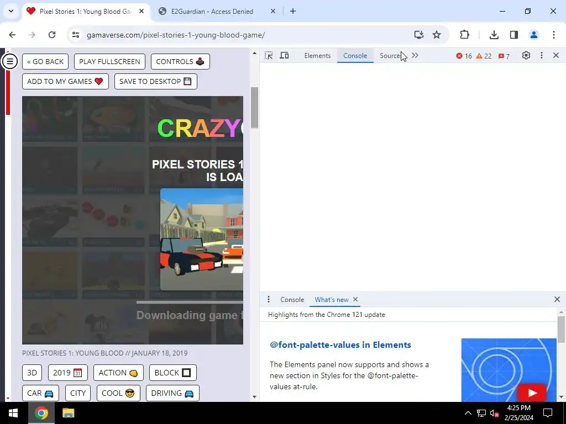
Task: Close the DevTools drawer
Action: point(557,299)
